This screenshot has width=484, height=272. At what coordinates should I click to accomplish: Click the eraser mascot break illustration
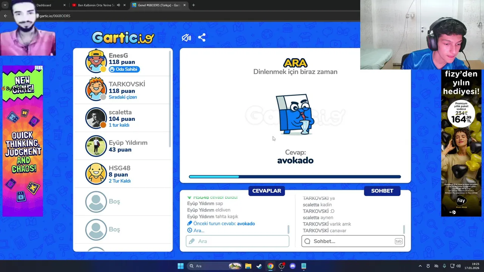[295, 114]
